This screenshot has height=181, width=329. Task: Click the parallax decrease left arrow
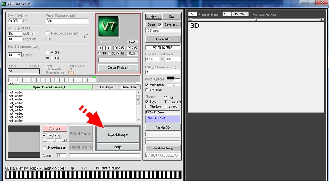[x=224, y=14]
